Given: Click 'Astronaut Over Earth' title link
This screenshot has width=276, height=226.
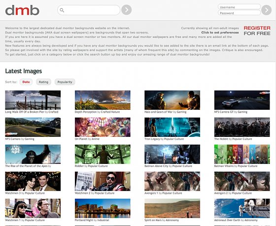Looking at the screenshot, I should pos(227,220).
